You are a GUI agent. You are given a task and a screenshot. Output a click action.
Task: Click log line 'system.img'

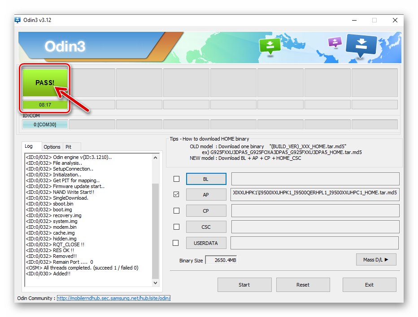coord(52,221)
